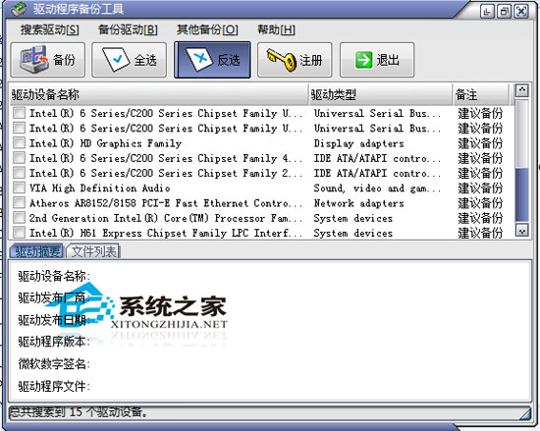The height and width of the screenshot is (431, 540).
Task: Switch to the 文件列表 tab
Action: [93, 251]
